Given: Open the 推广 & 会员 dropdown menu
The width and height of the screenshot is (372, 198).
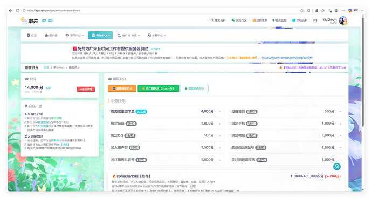Looking at the screenshot, I should (129, 35).
